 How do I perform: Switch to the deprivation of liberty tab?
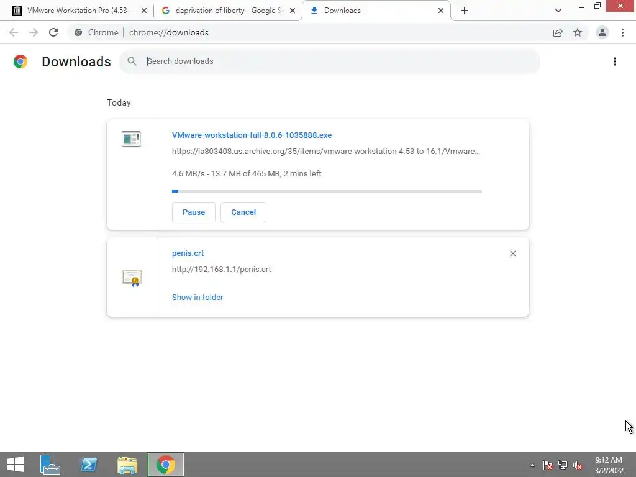[227, 11]
